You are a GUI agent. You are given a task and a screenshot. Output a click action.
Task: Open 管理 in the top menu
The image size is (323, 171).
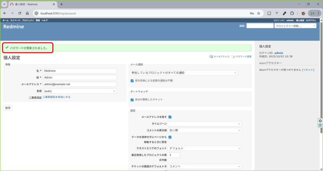click(x=38, y=20)
